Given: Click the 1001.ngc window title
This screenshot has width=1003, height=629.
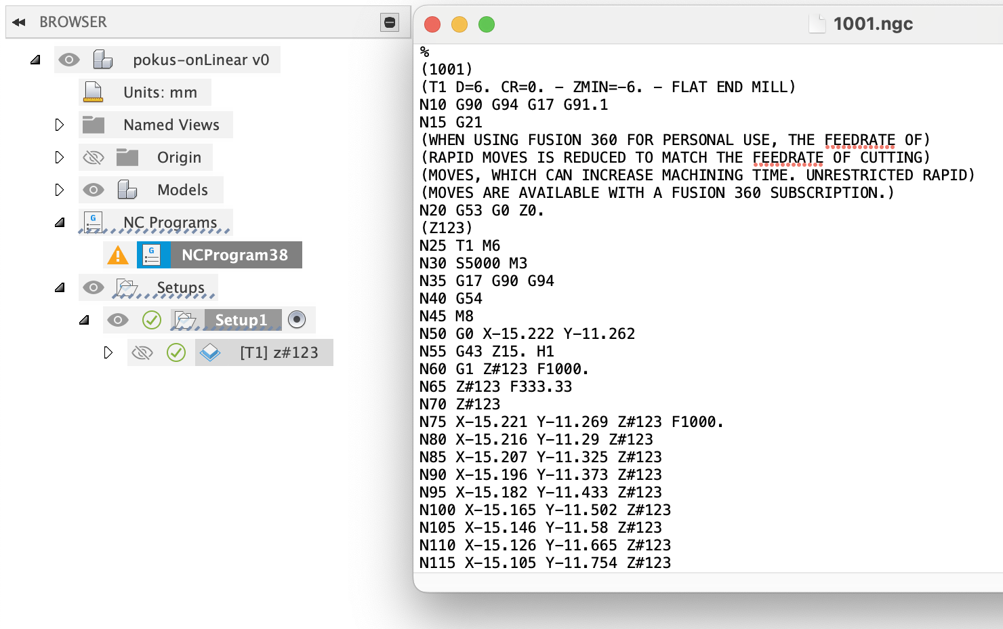Looking at the screenshot, I should [873, 24].
